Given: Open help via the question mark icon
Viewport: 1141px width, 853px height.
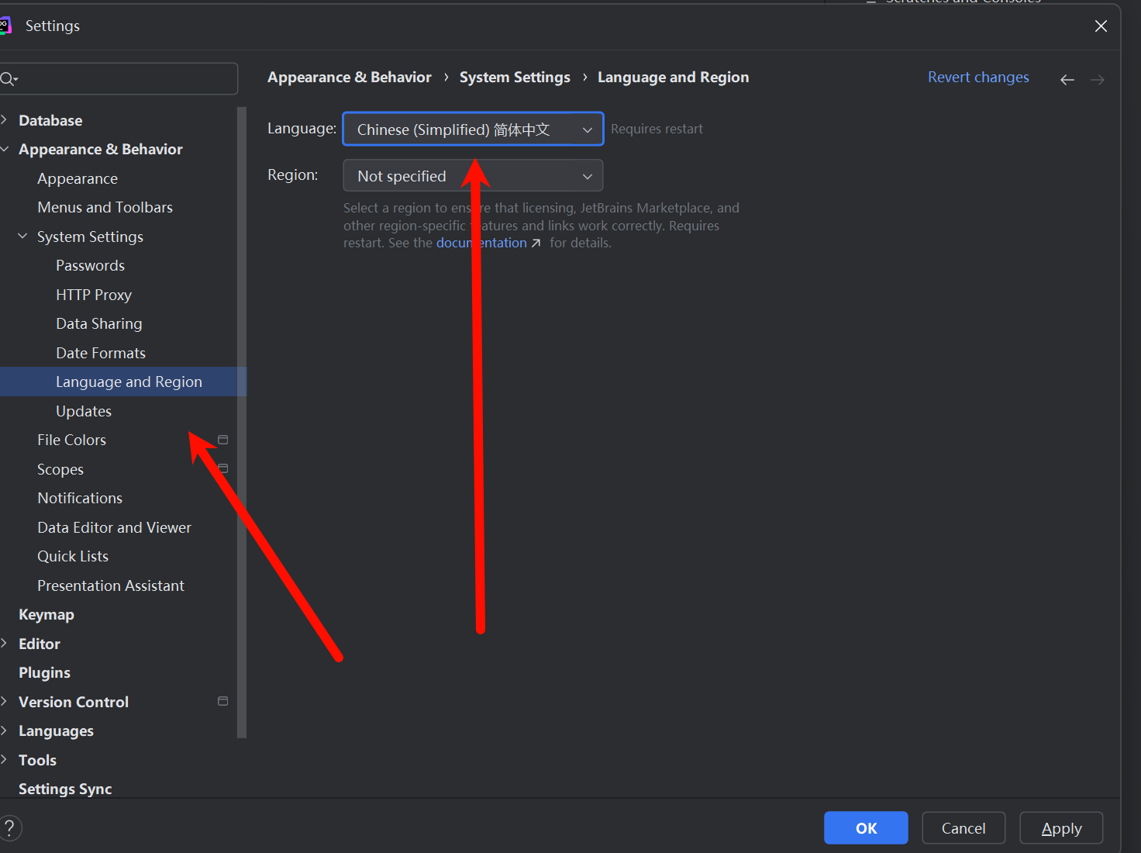Looking at the screenshot, I should point(10,827).
